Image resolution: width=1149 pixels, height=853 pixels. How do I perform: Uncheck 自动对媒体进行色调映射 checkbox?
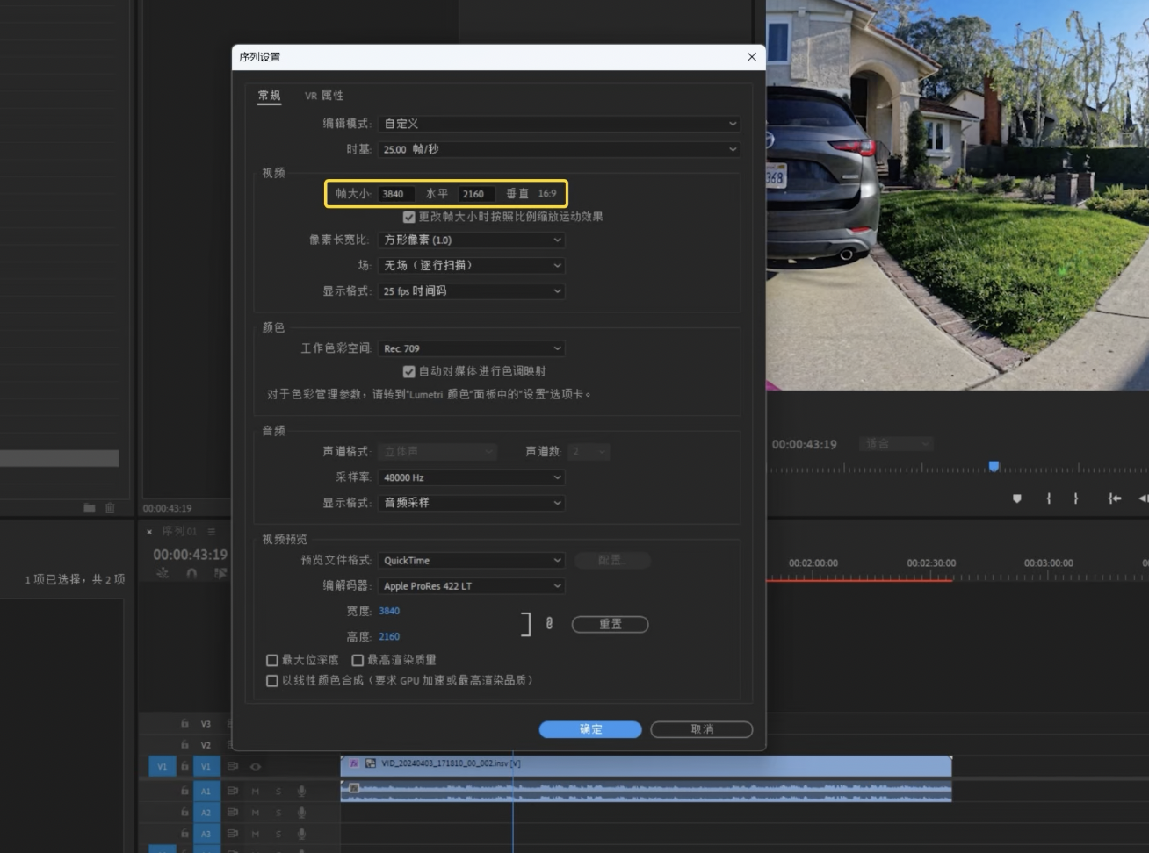point(408,372)
